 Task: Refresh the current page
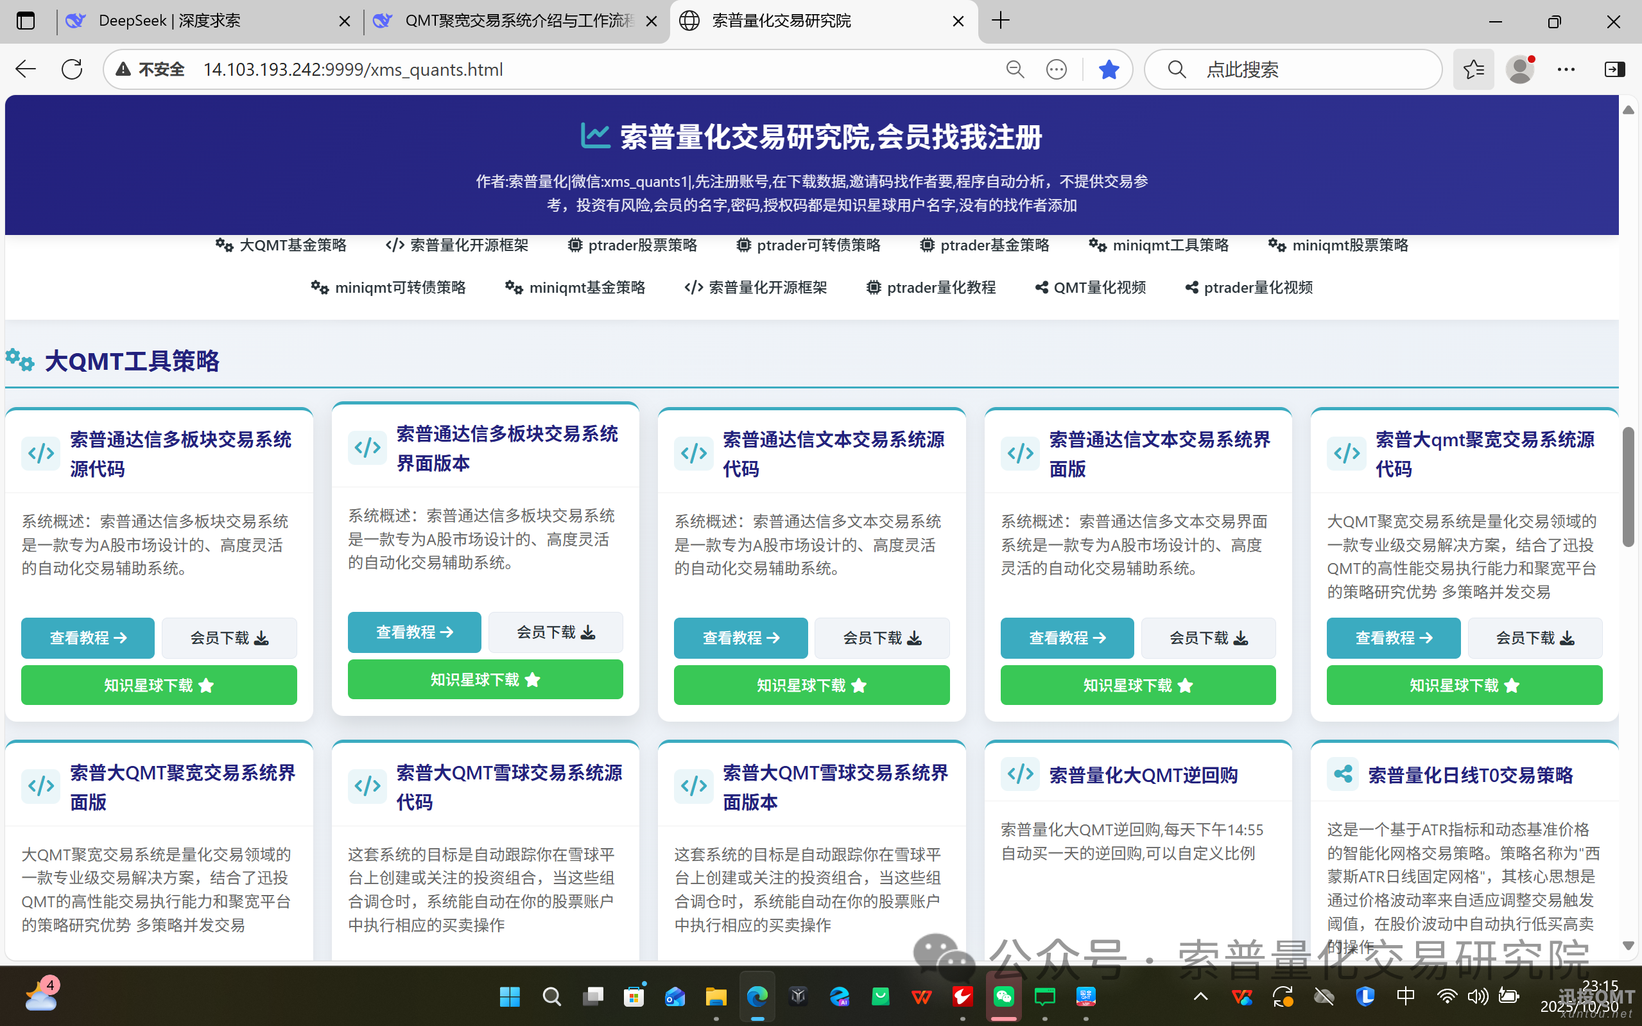[x=71, y=69]
